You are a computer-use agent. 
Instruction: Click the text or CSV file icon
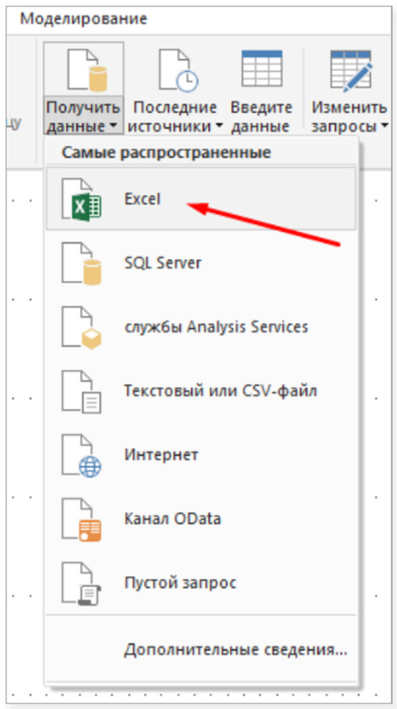(x=81, y=392)
